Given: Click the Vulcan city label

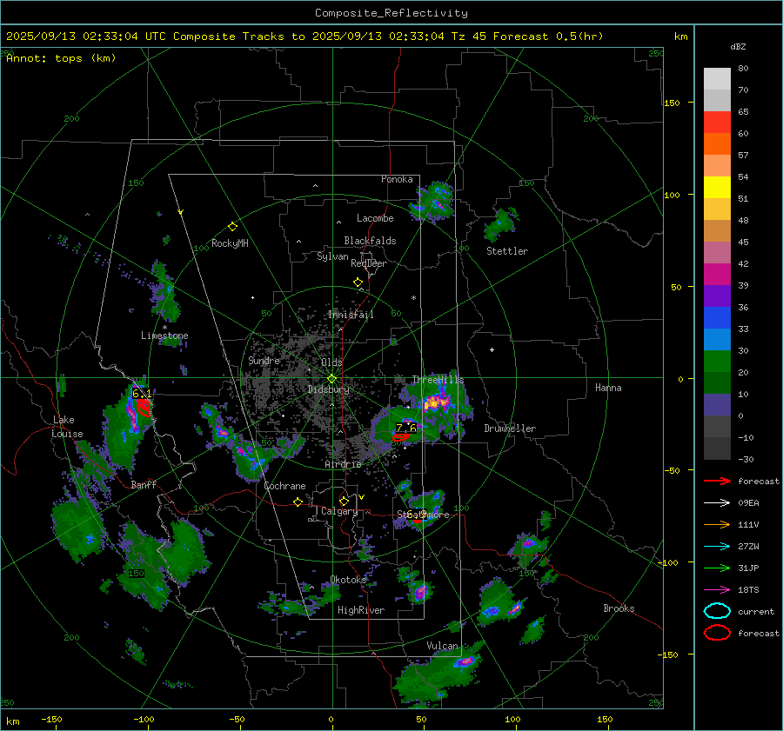Looking at the screenshot, I should click(442, 646).
